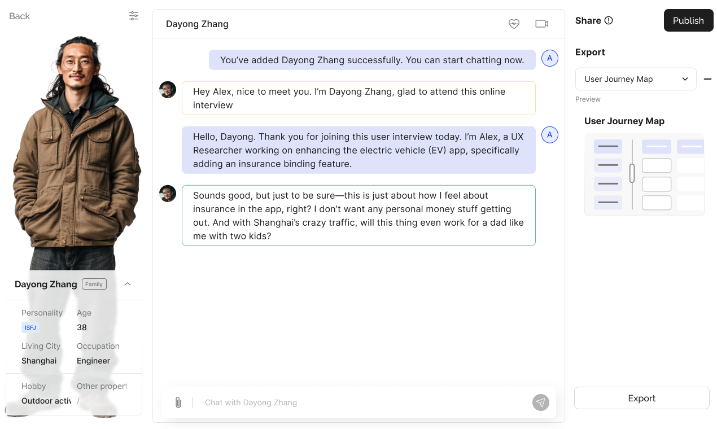Image resolution: width=717 pixels, height=429 pixels.
Task: Select the Family tag on the persona
Action: [94, 284]
